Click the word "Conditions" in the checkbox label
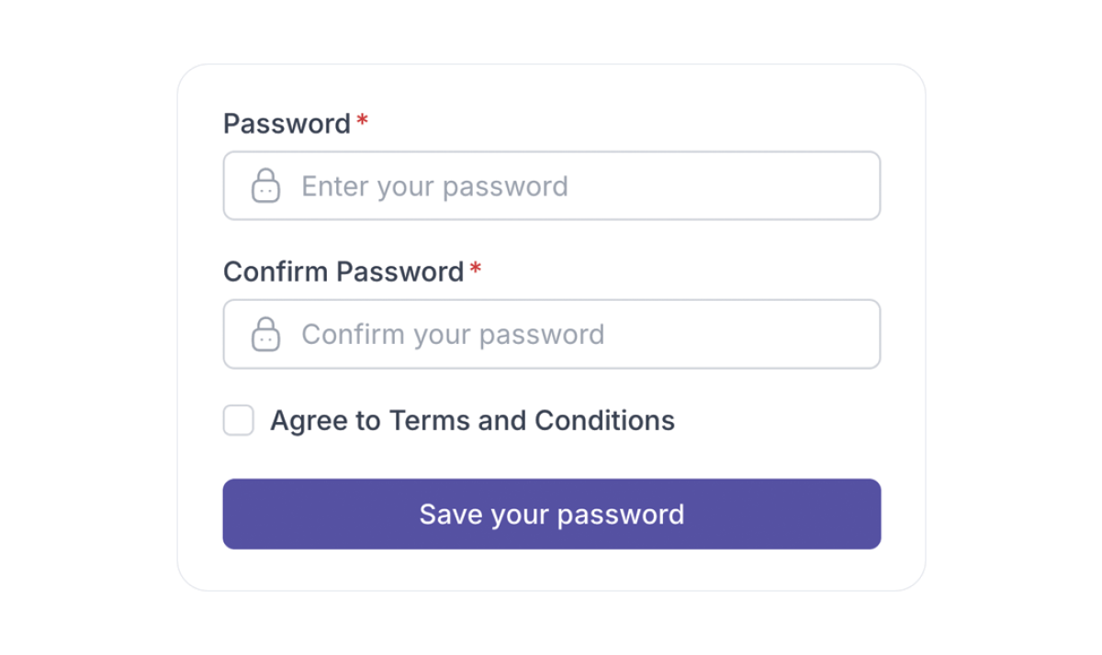This screenshot has width=1102, height=655. pos(604,421)
